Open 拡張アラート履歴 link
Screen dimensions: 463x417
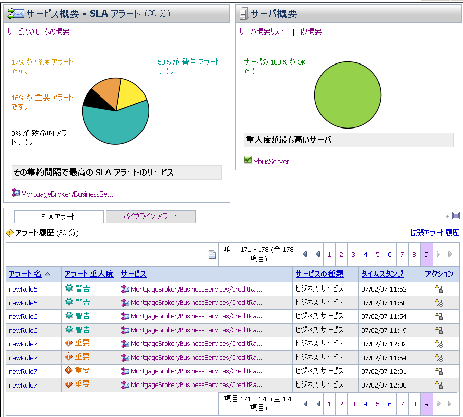tap(435, 233)
